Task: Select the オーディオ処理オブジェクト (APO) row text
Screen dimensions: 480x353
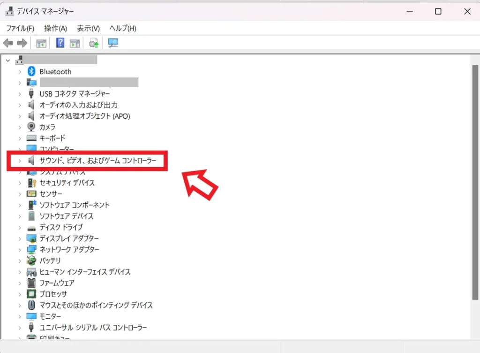Action: (x=85, y=116)
